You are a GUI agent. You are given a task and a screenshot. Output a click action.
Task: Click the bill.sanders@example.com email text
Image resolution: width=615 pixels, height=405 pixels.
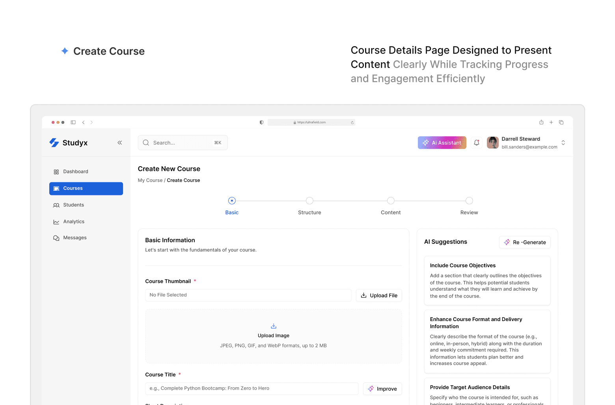coord(529,147)
